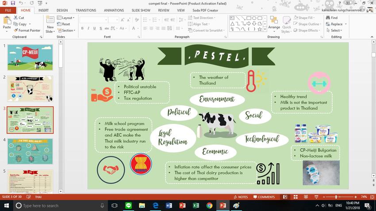Viewport: 376px width, 211px height.
Task: Insert a New Slide
Action: pos(50,25)
